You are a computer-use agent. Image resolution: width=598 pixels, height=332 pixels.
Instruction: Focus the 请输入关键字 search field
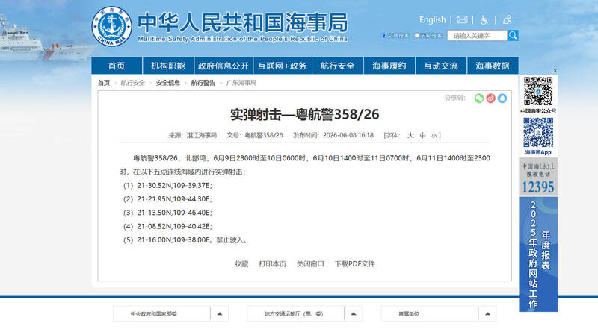pos(477,35)
